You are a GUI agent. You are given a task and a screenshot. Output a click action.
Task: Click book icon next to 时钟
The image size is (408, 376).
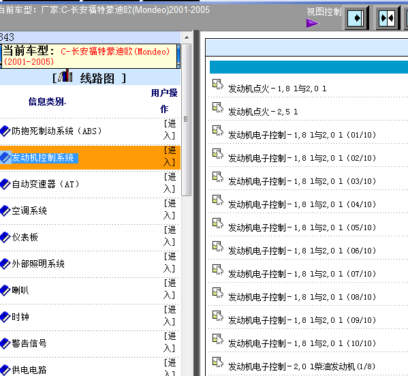[5, 317]
